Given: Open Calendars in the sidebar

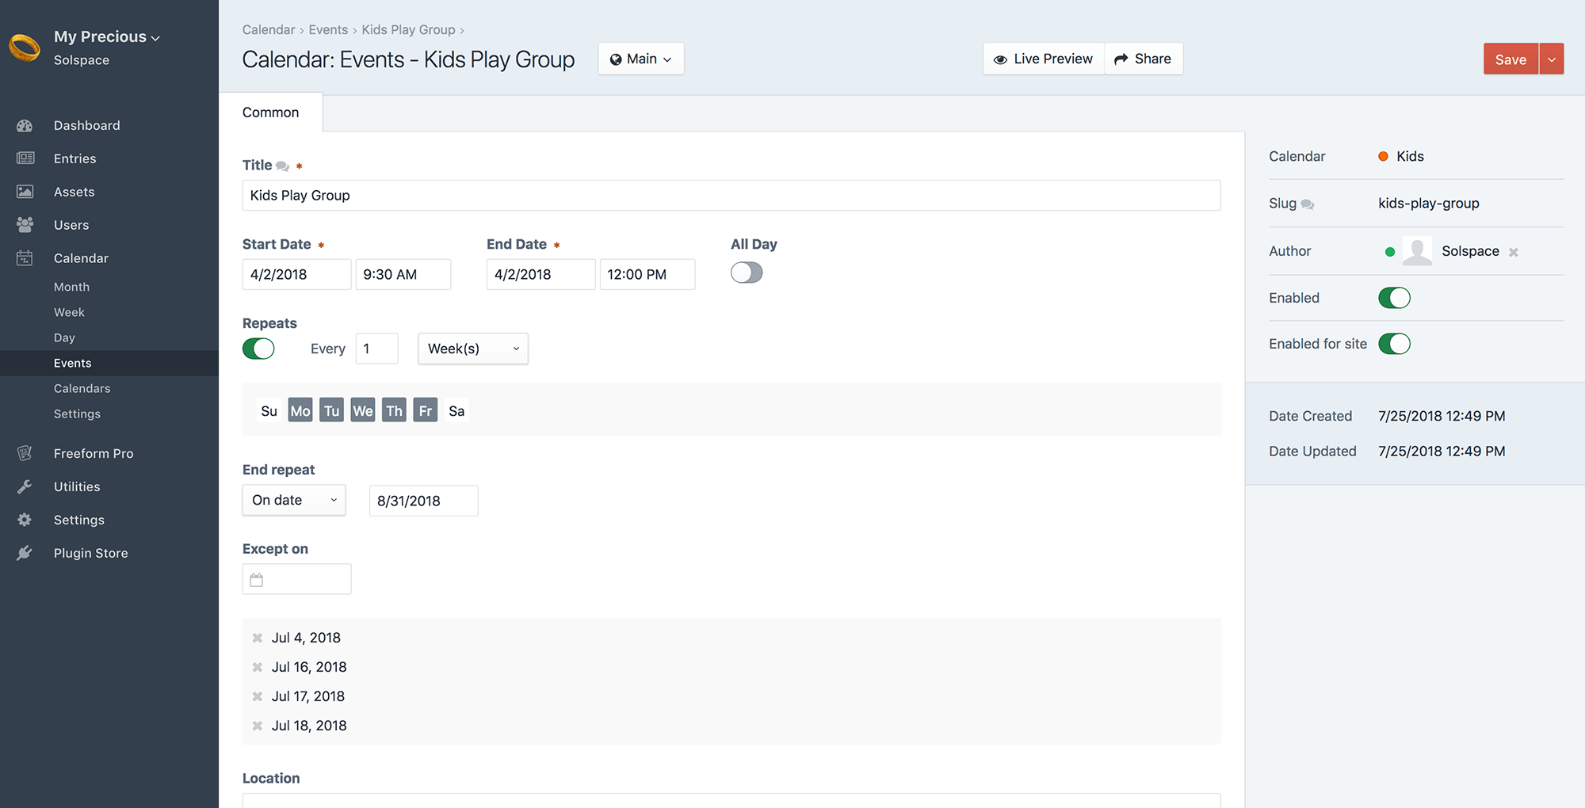Looking at the screenshot, I should pos(82,388).
